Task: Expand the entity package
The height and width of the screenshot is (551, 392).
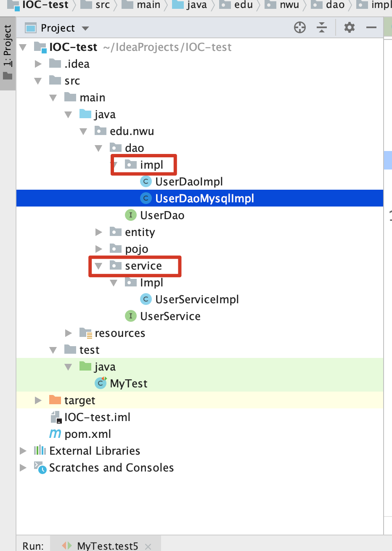Action: pos(99,232)
